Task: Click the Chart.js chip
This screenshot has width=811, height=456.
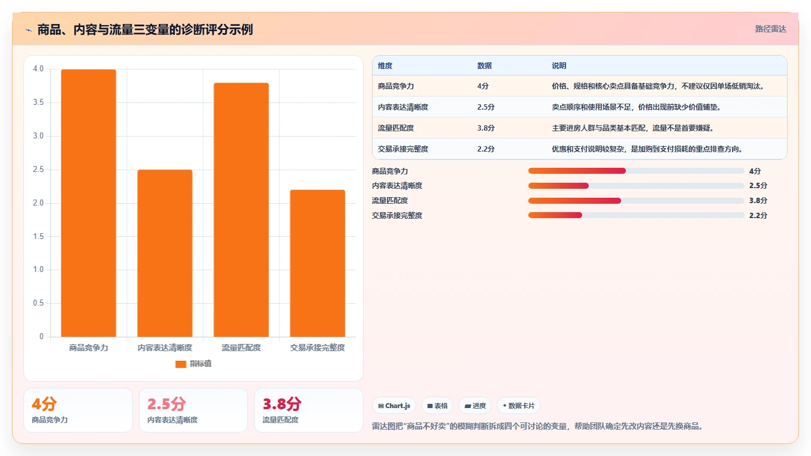Action: point(394,406)
